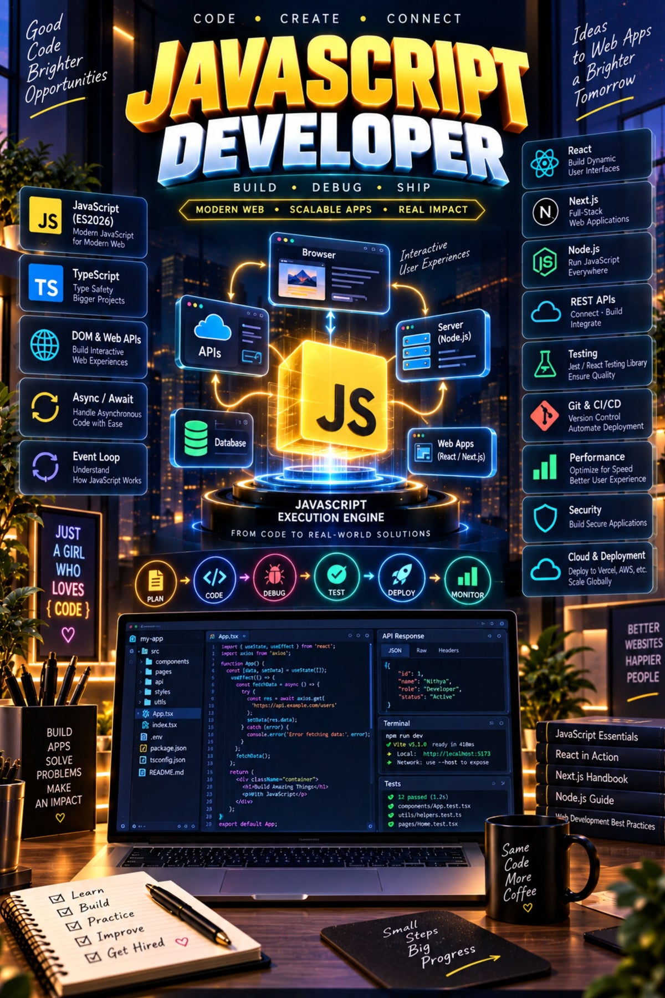Click the check beside pages/Home.test.tsx
The image size is (665, 998).
tap(391, 824)
